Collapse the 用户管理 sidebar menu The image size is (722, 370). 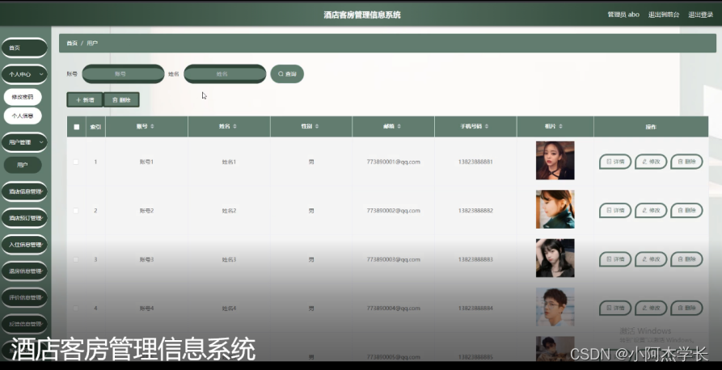(24, 142)
